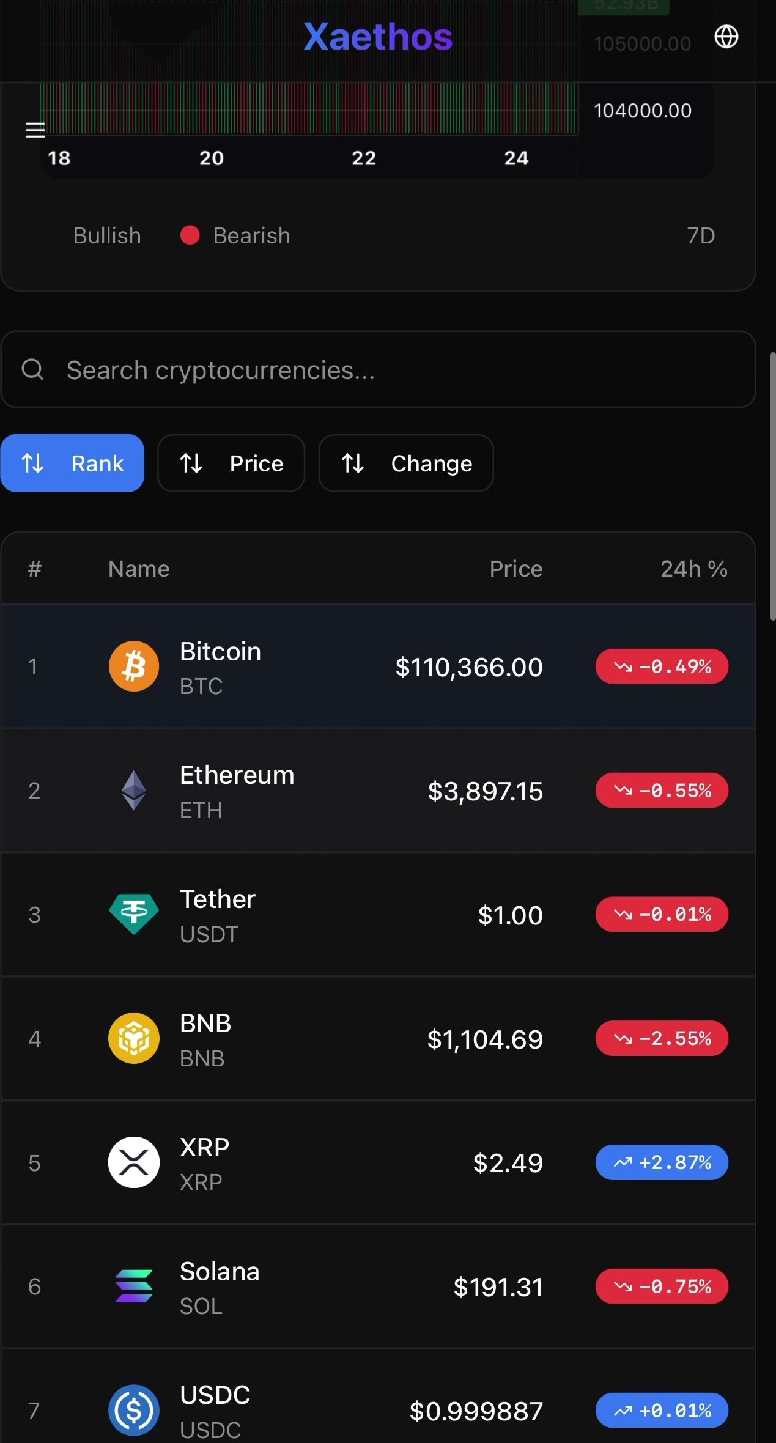
Task: Click the Bitcoin coin logo
Action: [x=134, y=666]
